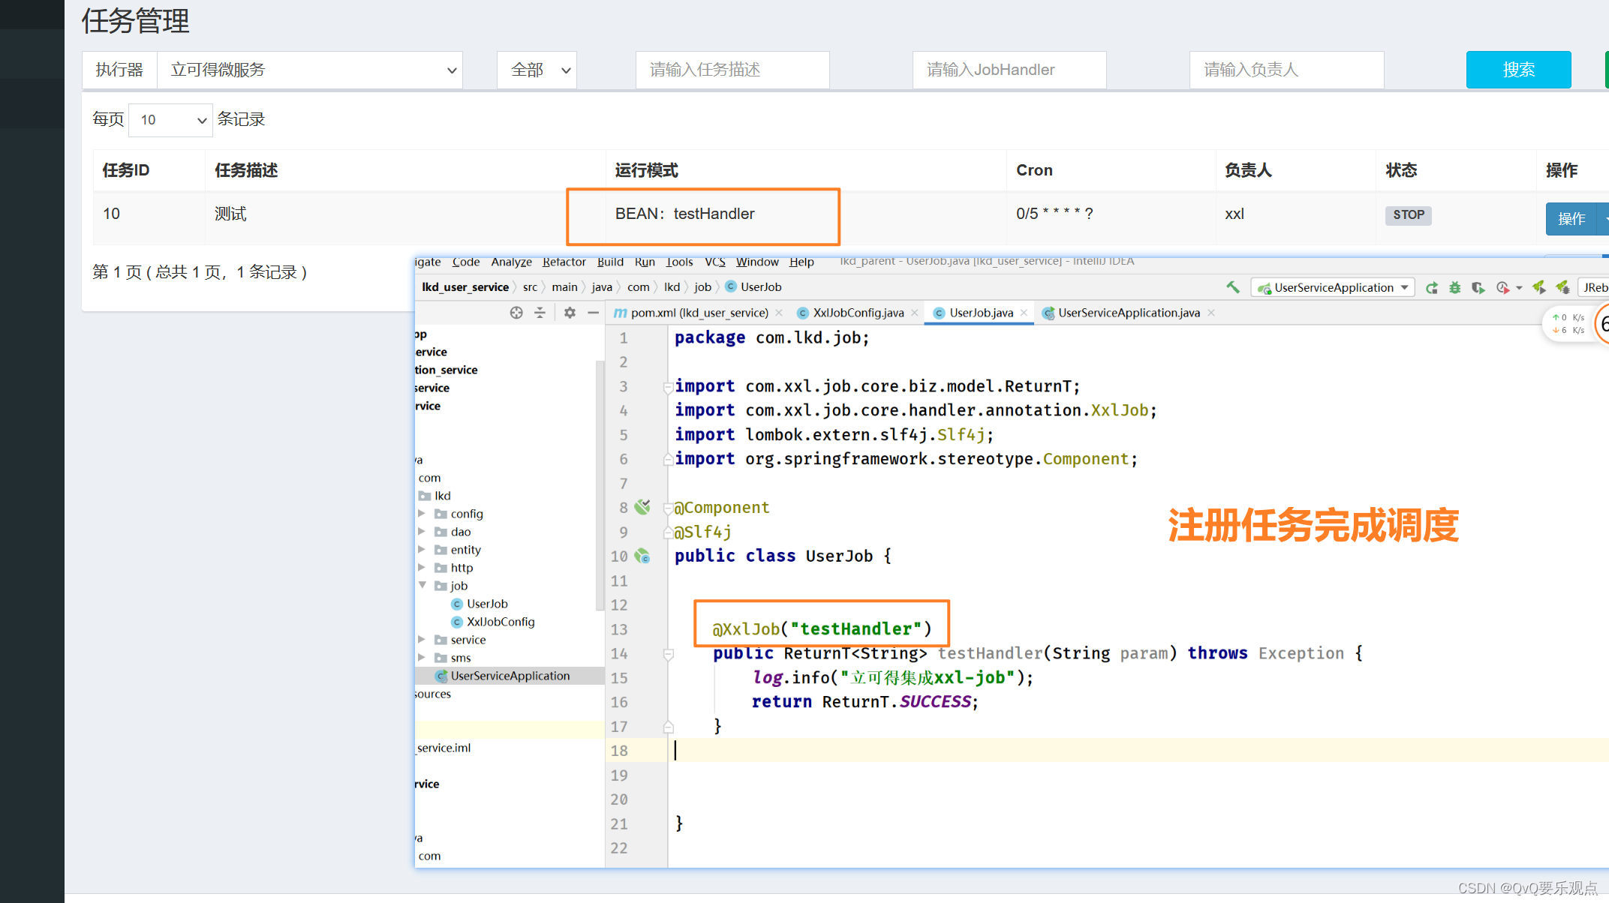Image resolution: width=1609 pixels, height=903 pixels.
Task: Click the Cron value 0/5 * * * * ?
Action: pyautogui.click(x=1054, y=214)
